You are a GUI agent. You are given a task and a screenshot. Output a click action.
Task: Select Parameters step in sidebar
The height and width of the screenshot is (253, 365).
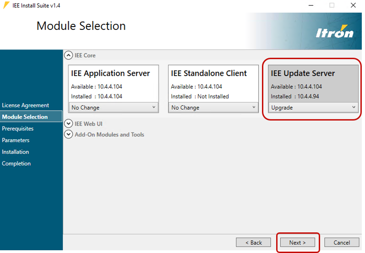click(16, 140)
